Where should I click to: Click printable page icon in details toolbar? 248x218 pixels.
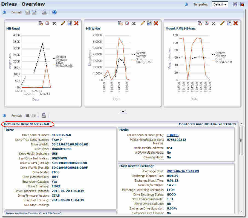pyautogui.click(x=44, y=116)
